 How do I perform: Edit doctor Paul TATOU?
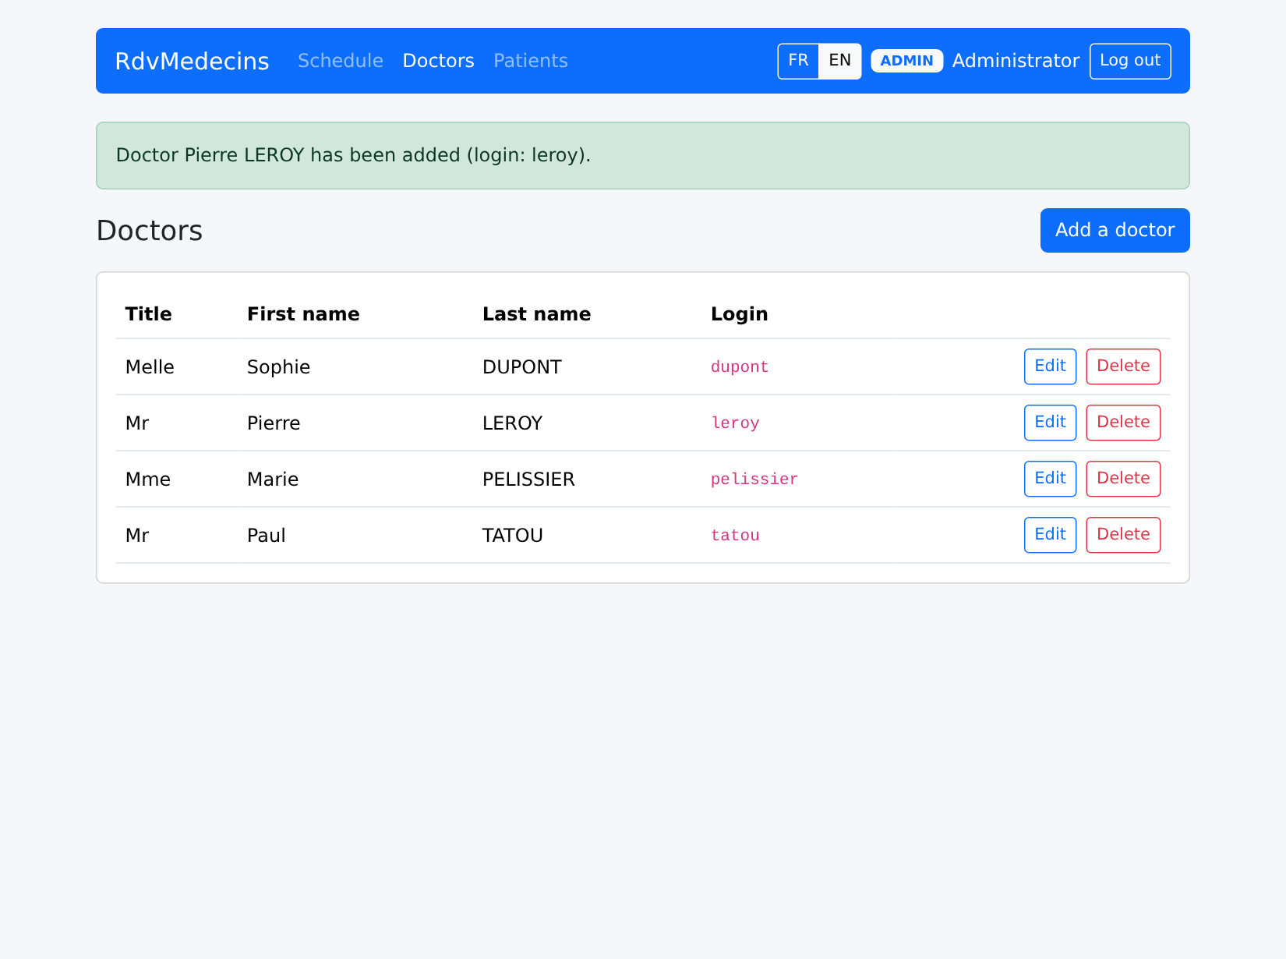pyautogui.click(x=1050, y=535)
